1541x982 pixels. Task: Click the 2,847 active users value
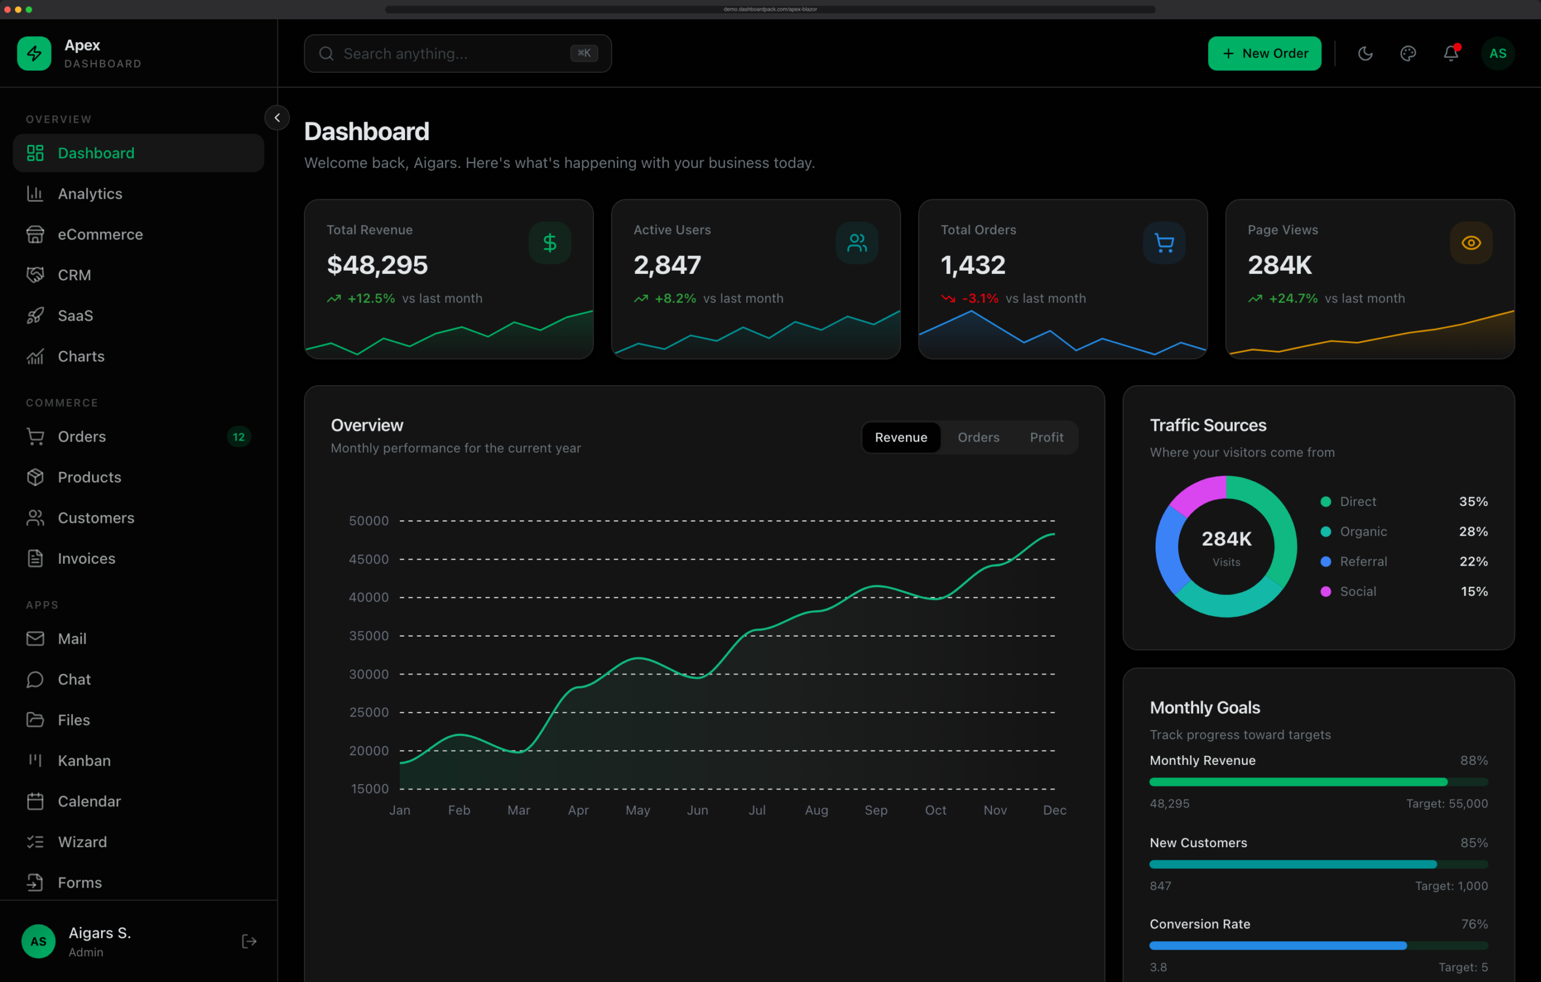[x=667, y=265]
